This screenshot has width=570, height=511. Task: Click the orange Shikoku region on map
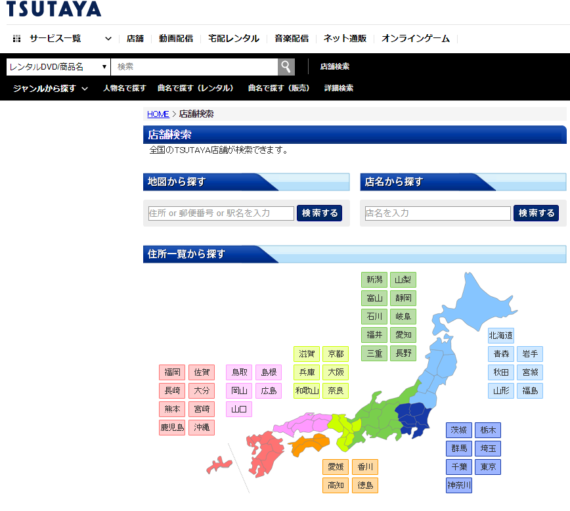[x=309, y=445]
